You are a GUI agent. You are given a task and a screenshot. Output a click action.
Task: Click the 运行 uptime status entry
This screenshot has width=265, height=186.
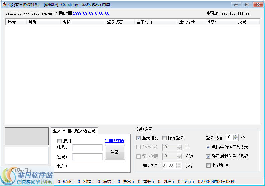pyautogui.click(x=209, y=182)
